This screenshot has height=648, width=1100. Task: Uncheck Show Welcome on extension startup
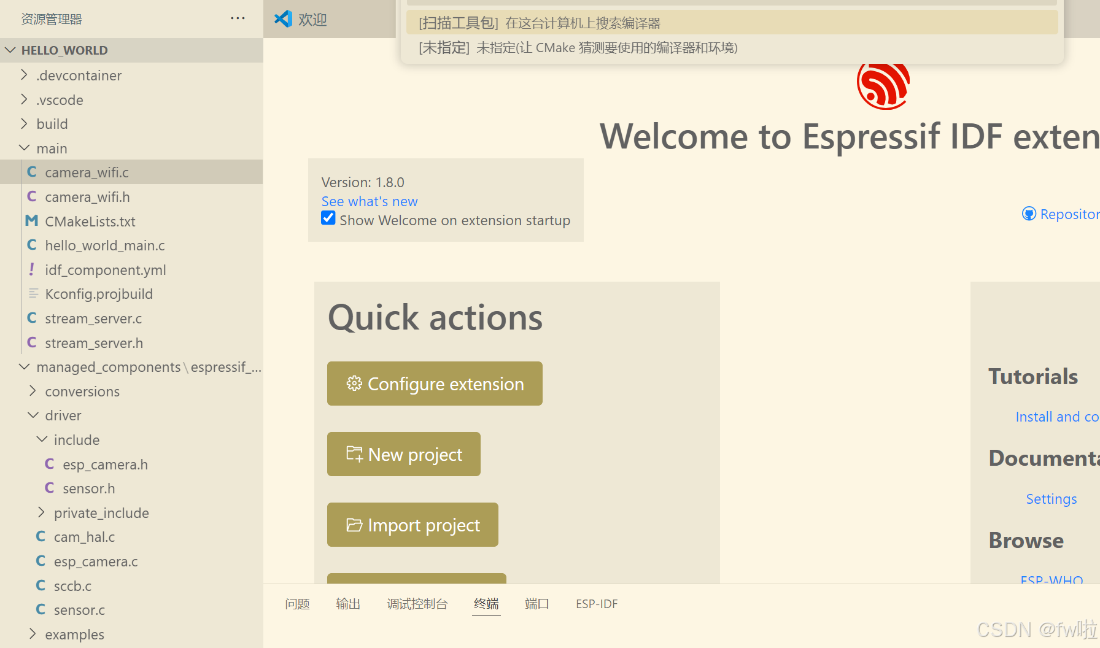coord(328,218)
